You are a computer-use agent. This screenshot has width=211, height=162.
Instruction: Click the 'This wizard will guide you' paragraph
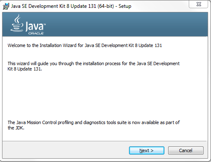pos(94,66)
